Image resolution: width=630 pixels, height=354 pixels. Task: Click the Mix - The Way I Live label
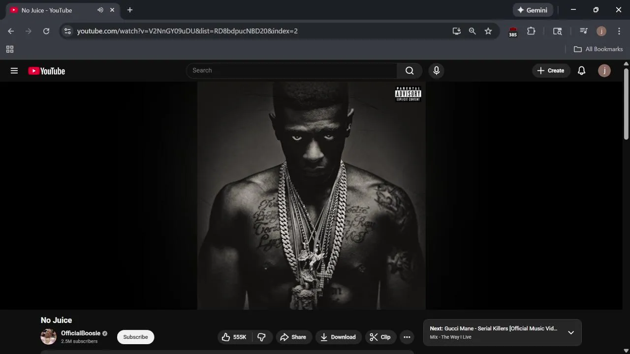(x=450, y=337)
